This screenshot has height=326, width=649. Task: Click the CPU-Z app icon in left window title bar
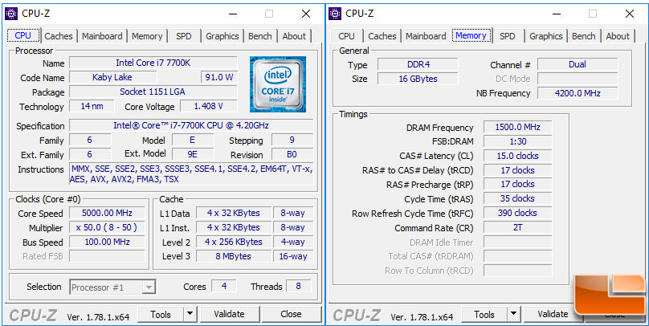[11, 14]
